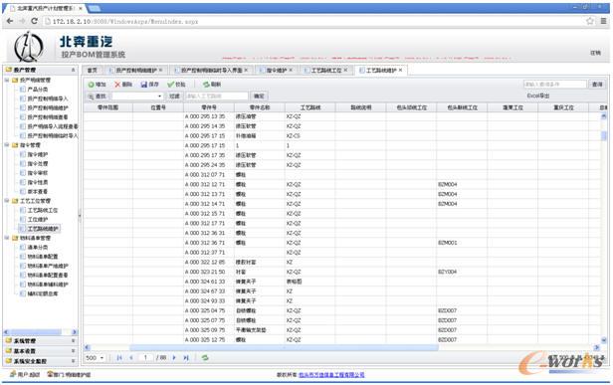This screenshot has width=613, height=385.
Task: Close the 指令维护 tab with its X
Action: click(x=291, y=70)
